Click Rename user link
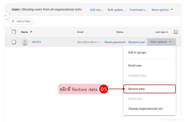This screenshot has height=122, width=185. tap(137, 42)
